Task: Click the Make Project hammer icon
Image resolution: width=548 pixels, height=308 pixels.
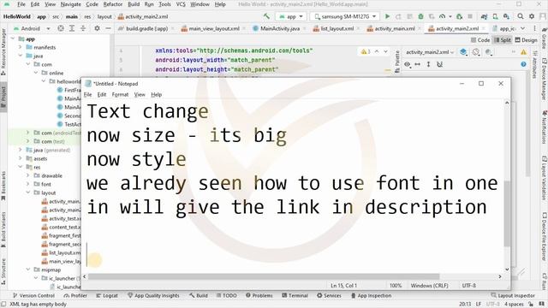Action: (x=266, y=16)
